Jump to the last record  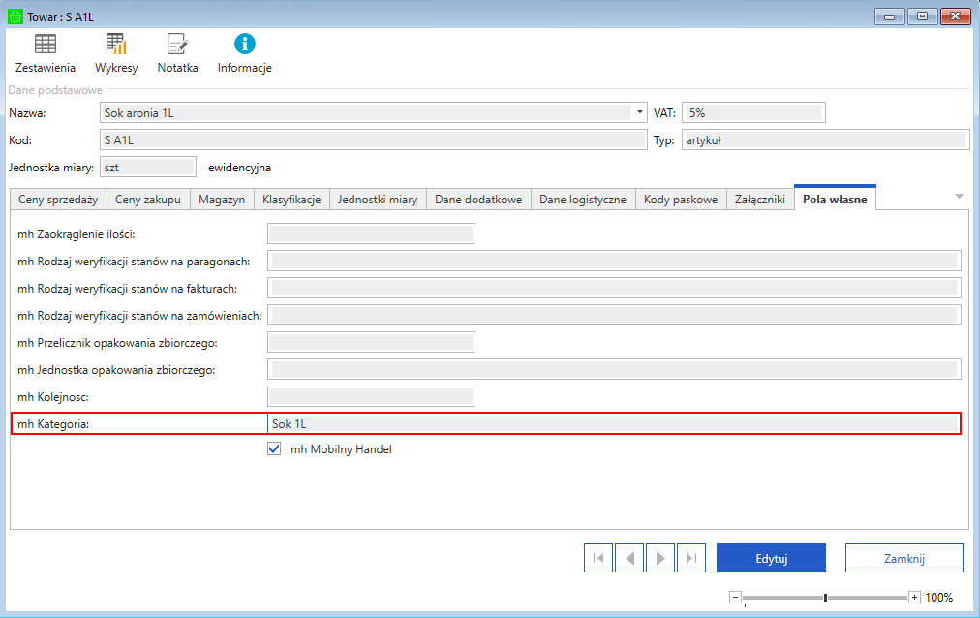pyautogui.click(x=691, y=558)
